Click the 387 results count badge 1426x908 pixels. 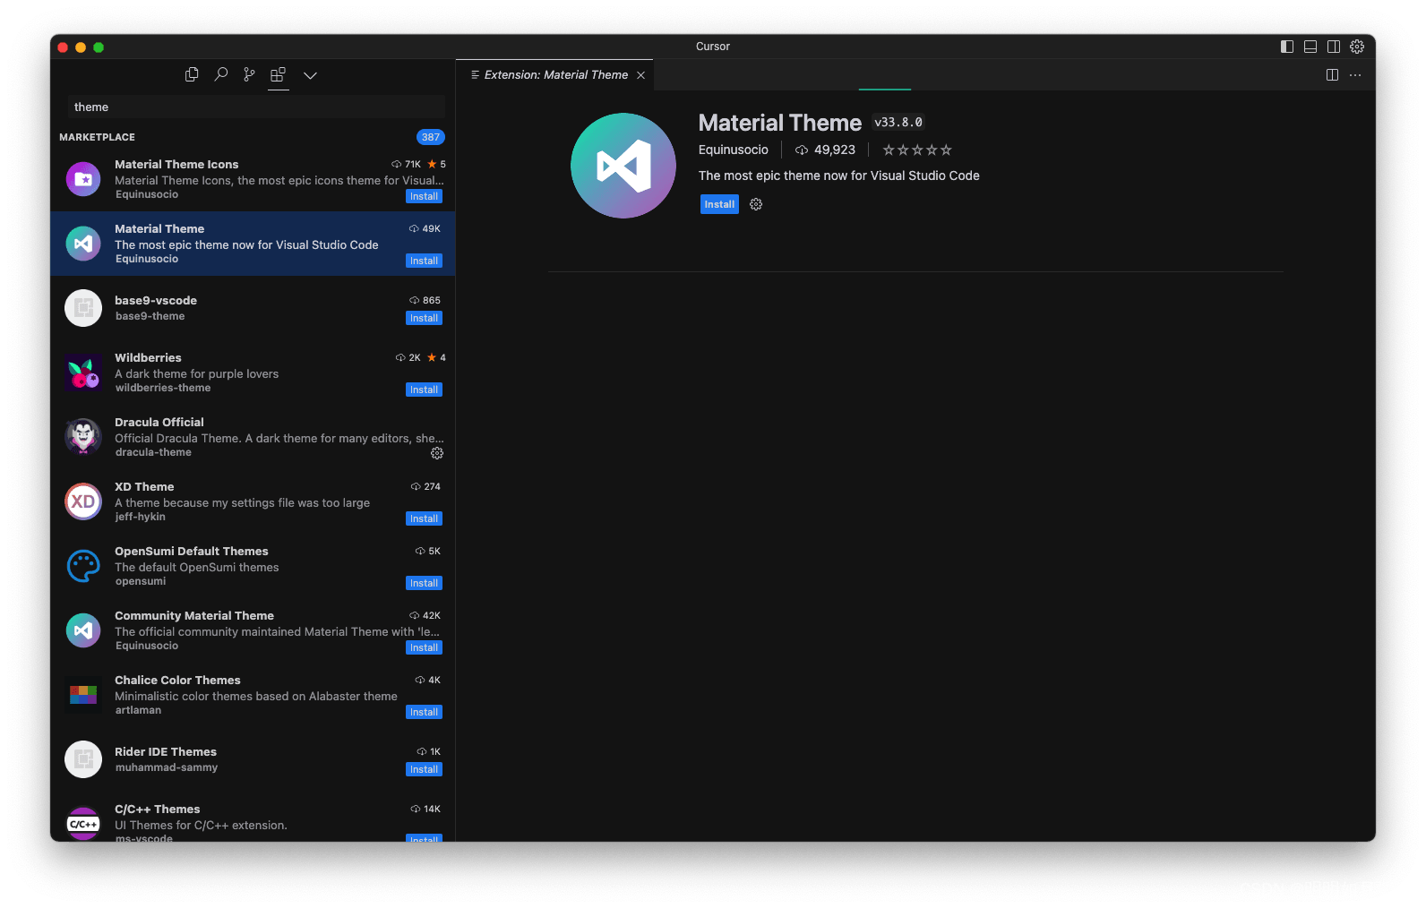click(x=430, y=137)
